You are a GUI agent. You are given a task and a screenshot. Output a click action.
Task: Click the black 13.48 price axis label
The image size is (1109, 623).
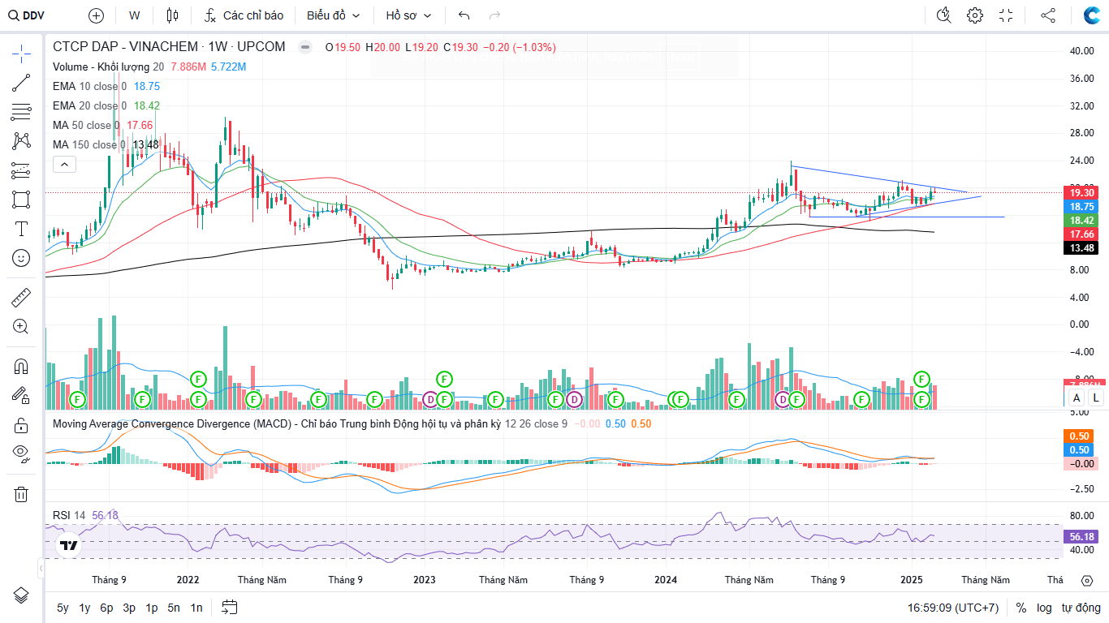[1081, 248]
